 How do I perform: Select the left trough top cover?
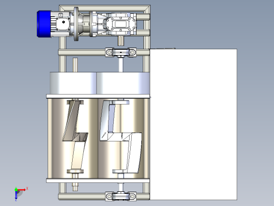[73, 83]
